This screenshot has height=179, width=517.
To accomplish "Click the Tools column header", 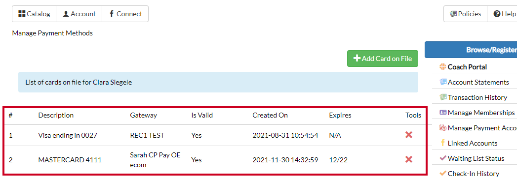I will click(413, 115).
